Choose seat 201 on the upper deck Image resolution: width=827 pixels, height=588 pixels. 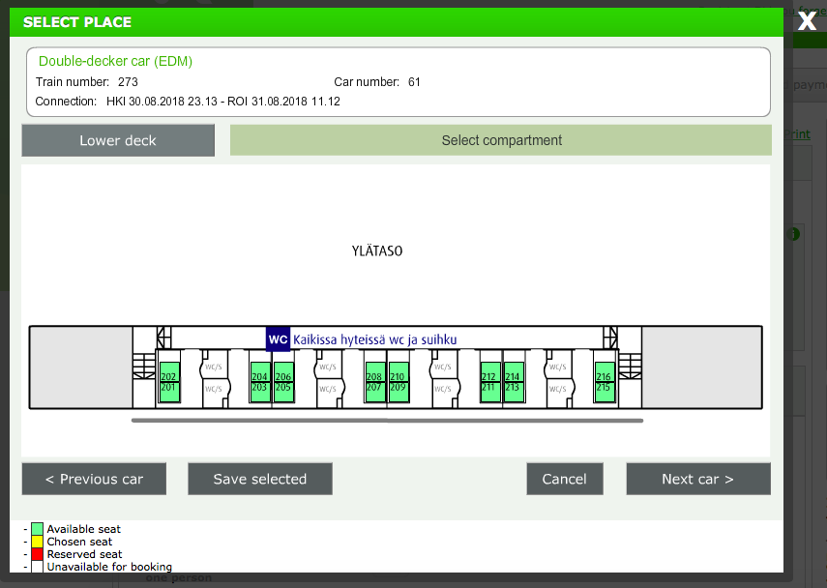(168, 388)
